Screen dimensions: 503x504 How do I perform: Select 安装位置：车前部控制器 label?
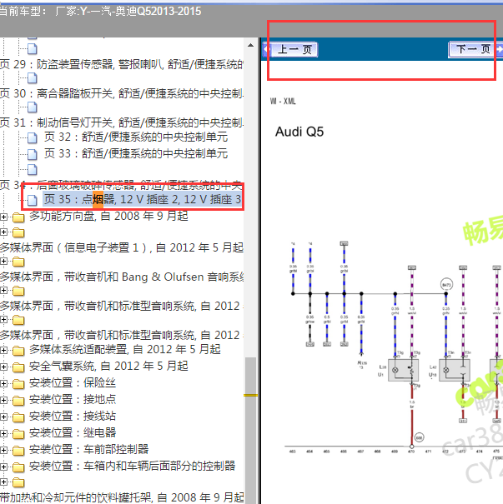[88, 449]
